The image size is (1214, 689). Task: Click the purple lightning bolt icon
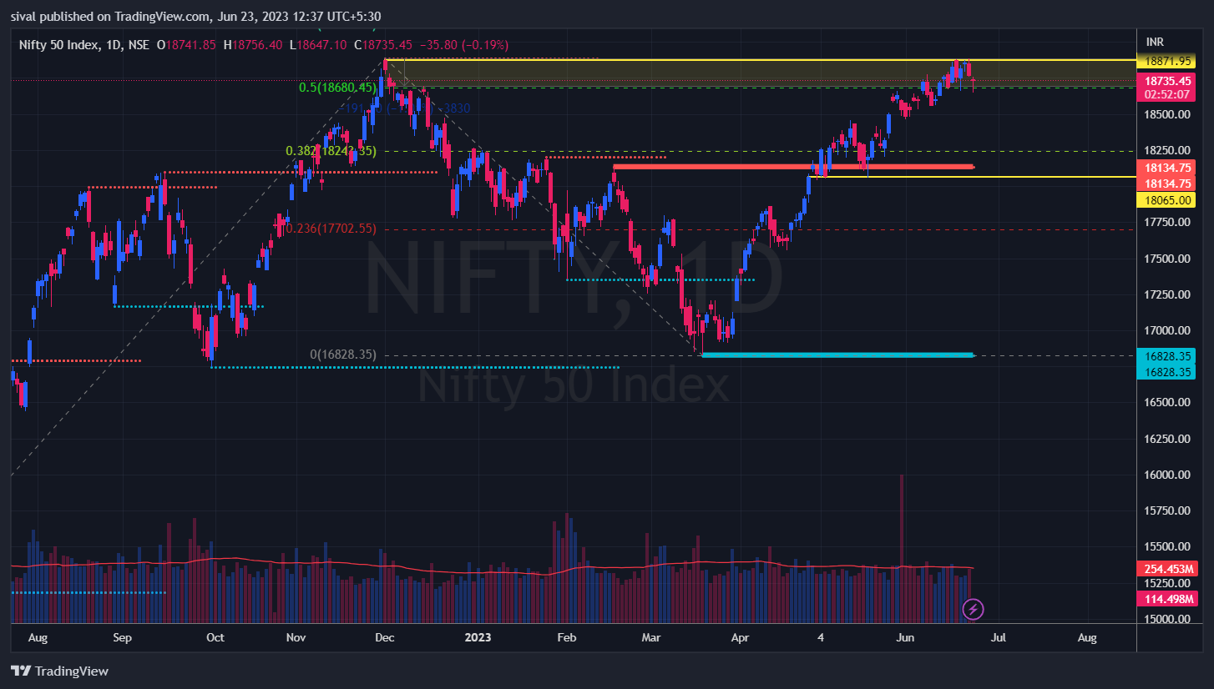[974, 608]
